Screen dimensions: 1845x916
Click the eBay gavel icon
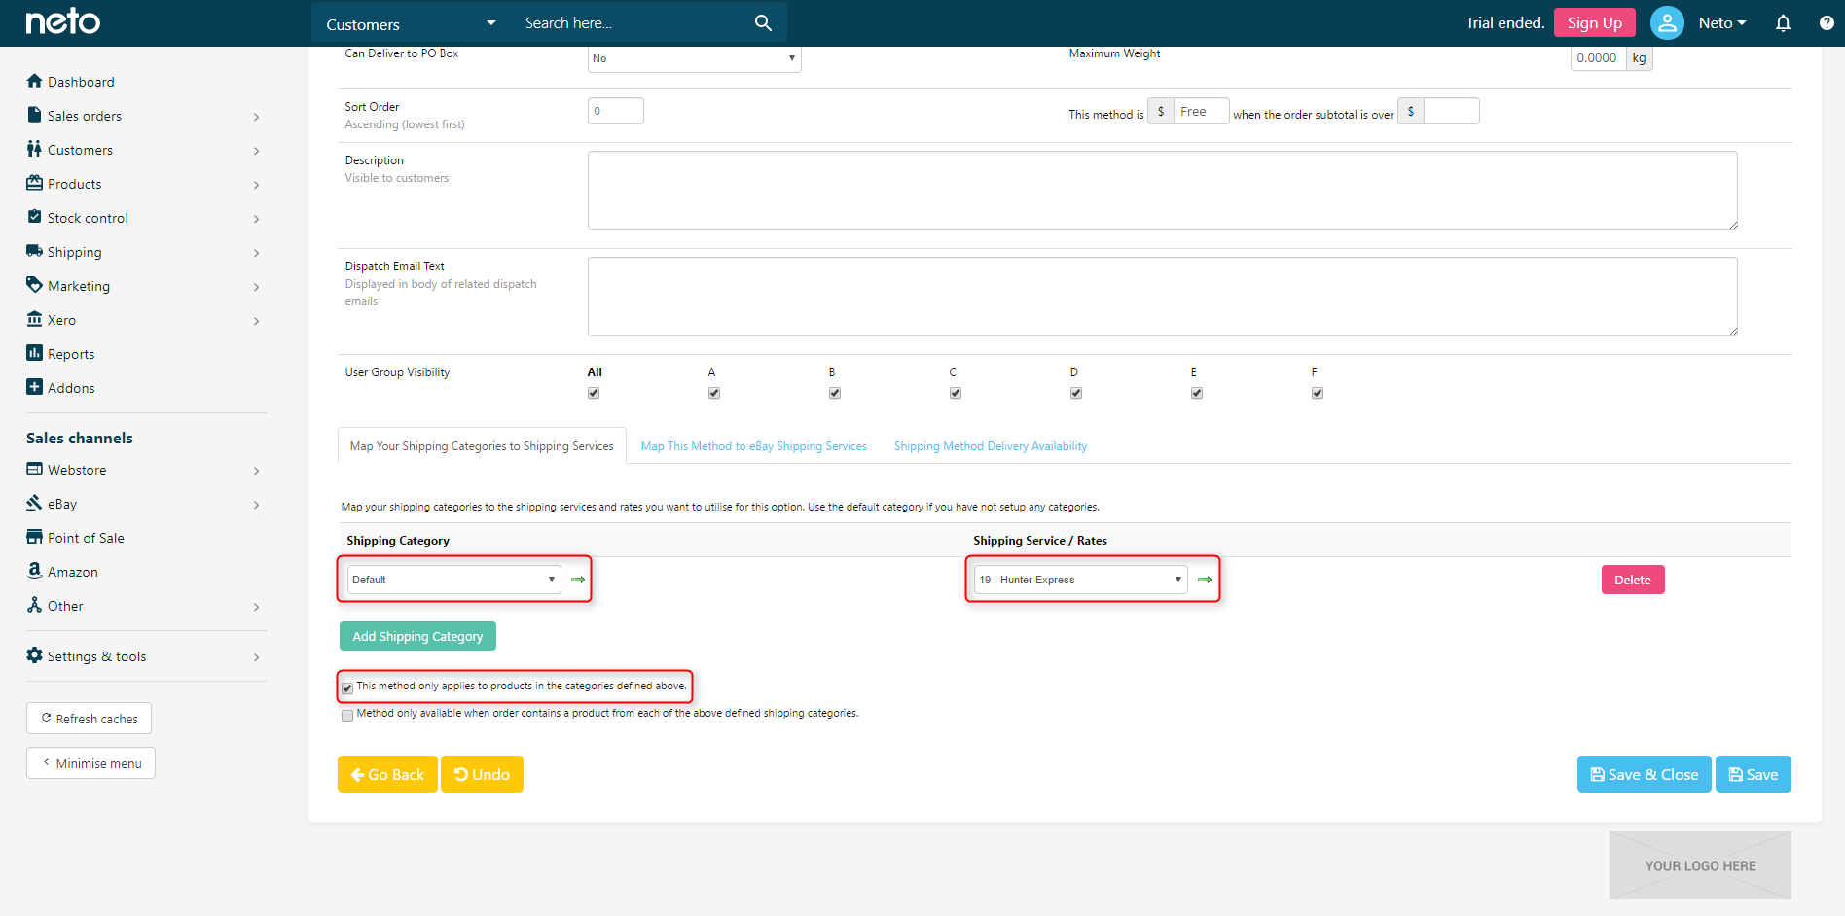tap(35, 503)
